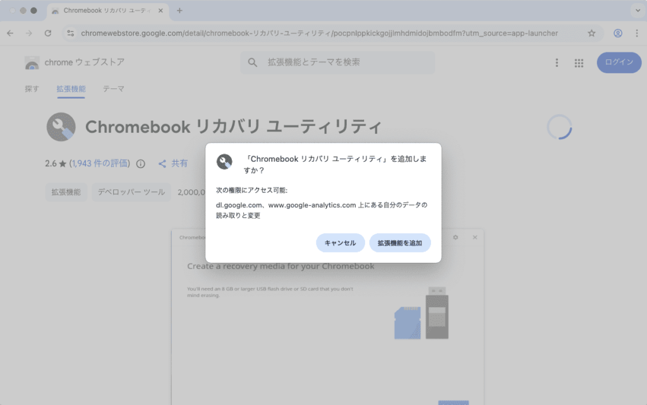Image resolution: width=647 pixels, height=405 pixels.
Task: Reload the page with refresh icon
Action: point(48,33)
